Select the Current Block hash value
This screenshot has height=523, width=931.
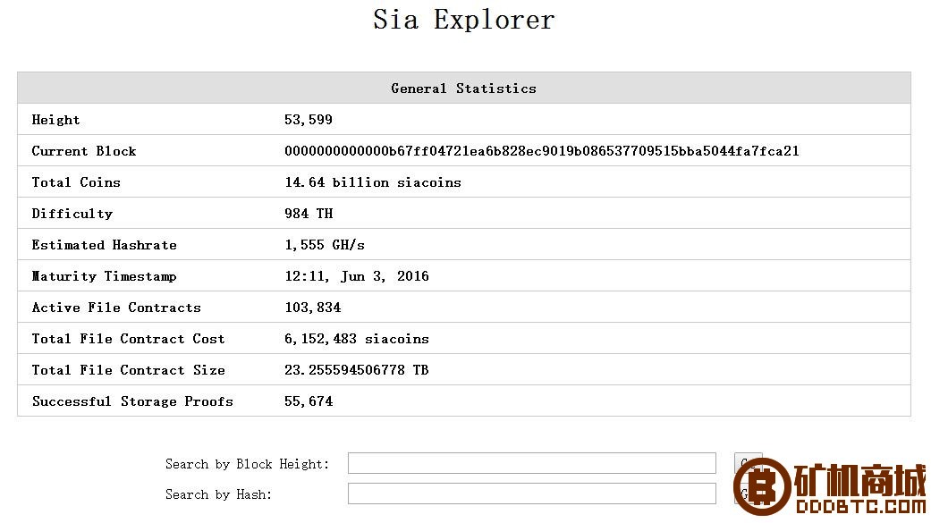tap(541, 151)
